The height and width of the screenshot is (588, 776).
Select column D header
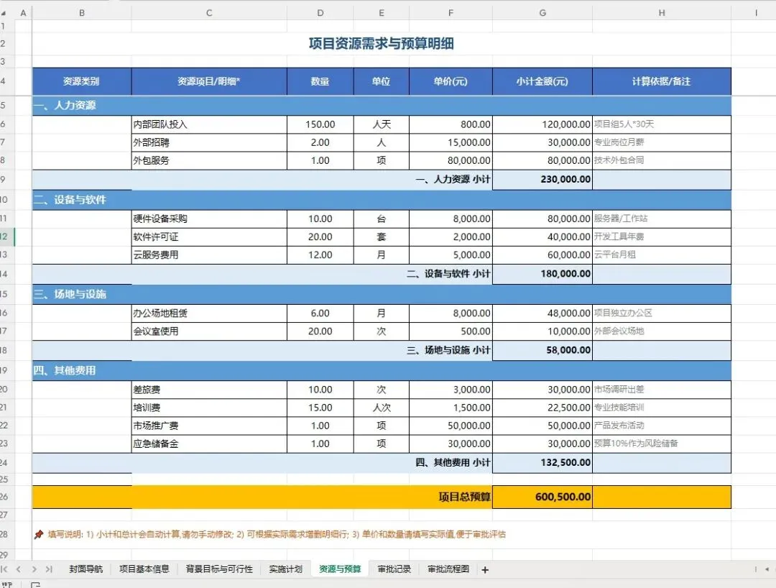point(320,14)
